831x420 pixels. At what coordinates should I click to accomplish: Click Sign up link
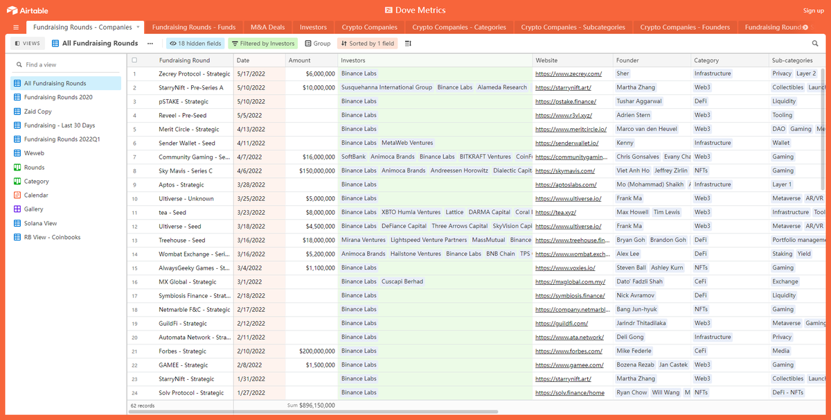tap(814, 10)
